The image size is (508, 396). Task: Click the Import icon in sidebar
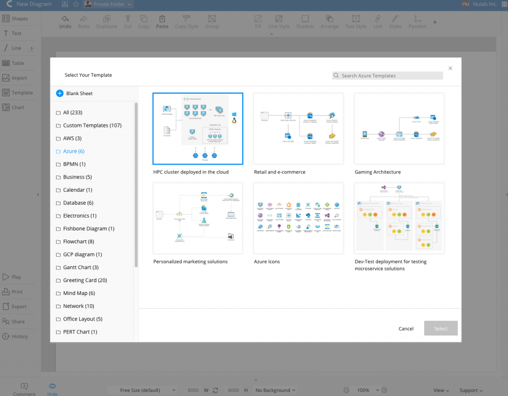pos(18,78)
